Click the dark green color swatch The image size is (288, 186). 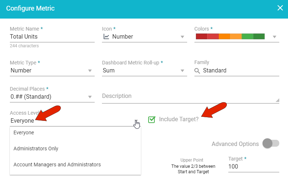[259, 36]
